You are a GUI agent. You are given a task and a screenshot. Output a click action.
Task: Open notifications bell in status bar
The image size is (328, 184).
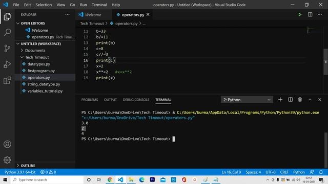tap(321, 172)
